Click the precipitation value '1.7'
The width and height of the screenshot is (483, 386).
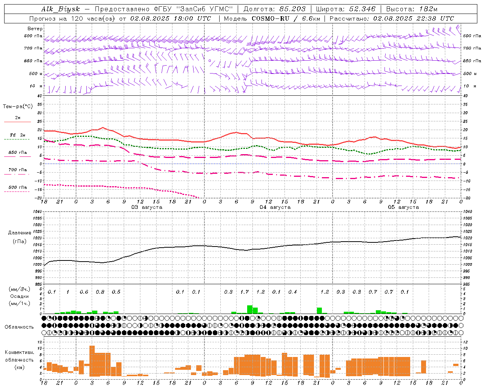pos(245,292)
